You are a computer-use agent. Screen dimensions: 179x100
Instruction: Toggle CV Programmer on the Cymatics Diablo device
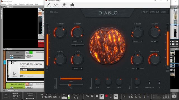pyautogui.click(x=22, y=76)
